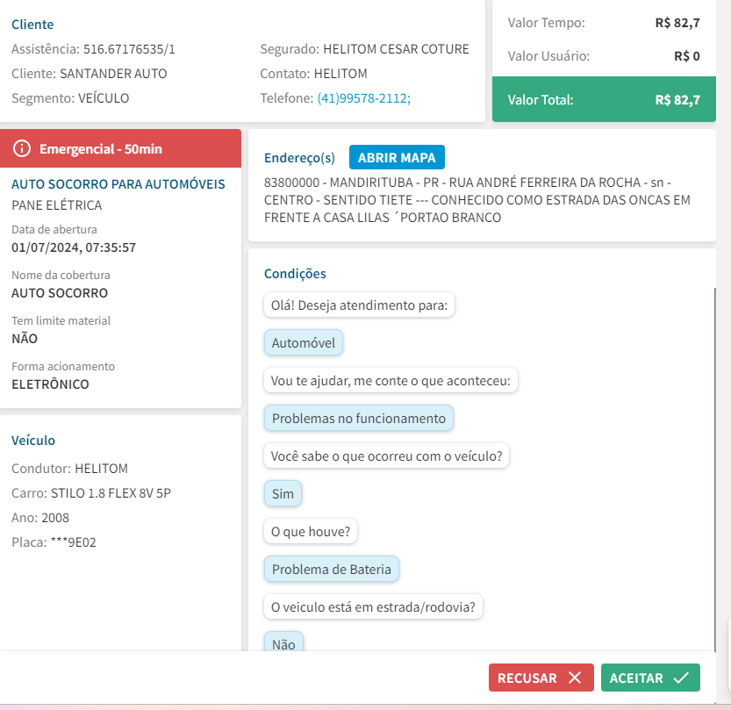Click the Condições panel scrollbar
This screenshot has height=710, width=731.
pyautogui.click(x=714, y=465)
